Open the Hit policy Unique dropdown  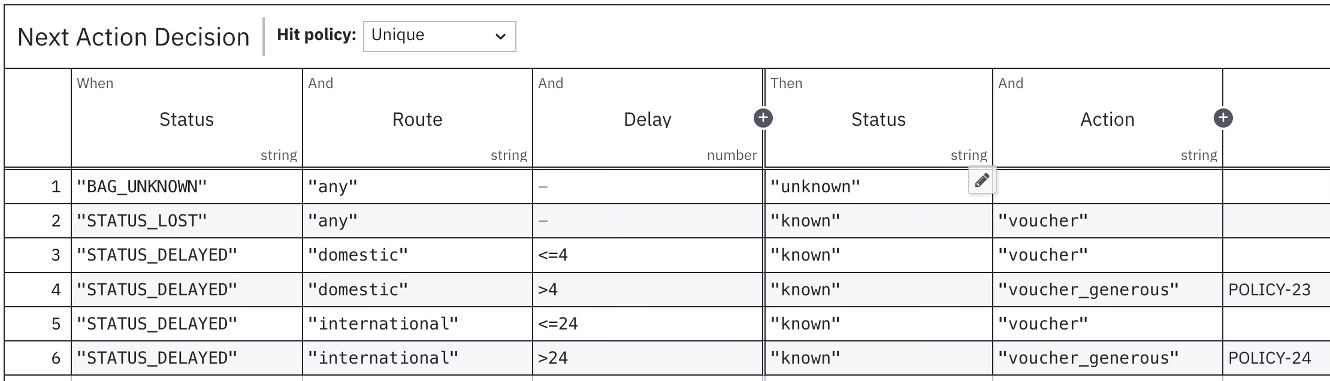tap(439, 37)
